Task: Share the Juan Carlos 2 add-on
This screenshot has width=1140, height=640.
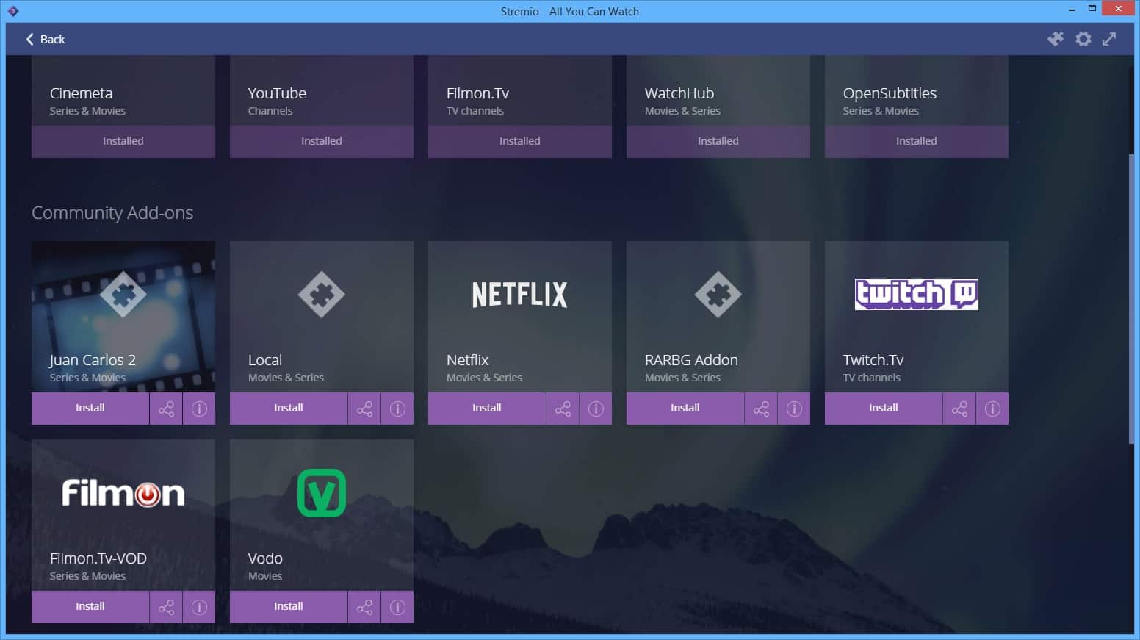Action: pos(166,409)
